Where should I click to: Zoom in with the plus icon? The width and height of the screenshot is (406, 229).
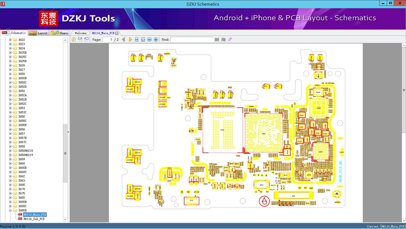[156, 39]
